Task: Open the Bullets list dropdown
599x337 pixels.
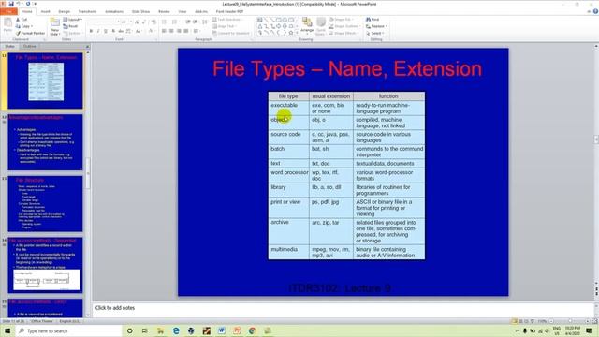Action: pos(165,22)
